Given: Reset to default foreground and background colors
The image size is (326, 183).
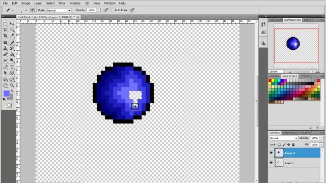Looking at the screenshot, I should coord(4,100).
